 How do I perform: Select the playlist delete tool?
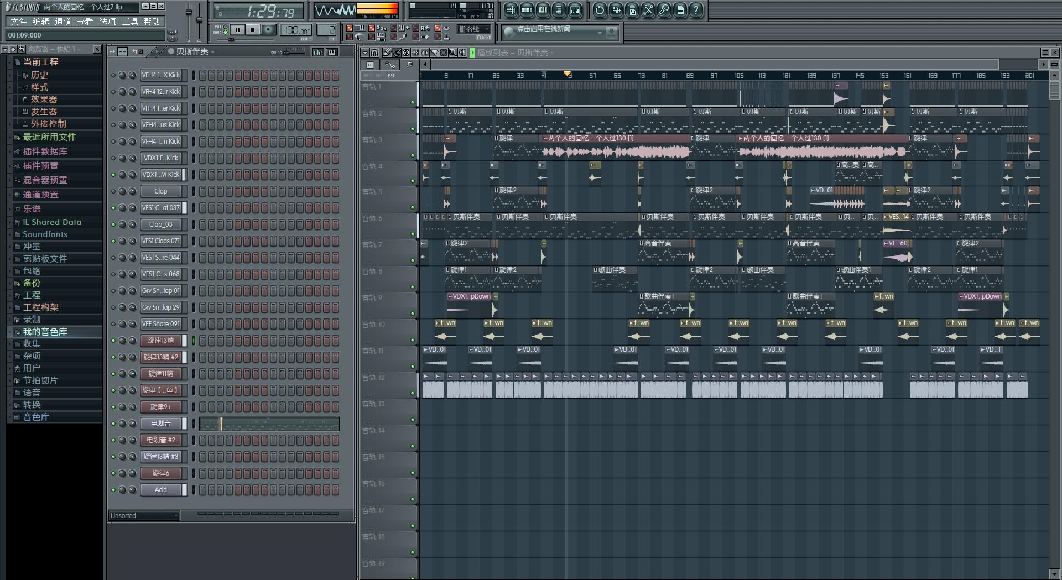click(x=407, y=53)
